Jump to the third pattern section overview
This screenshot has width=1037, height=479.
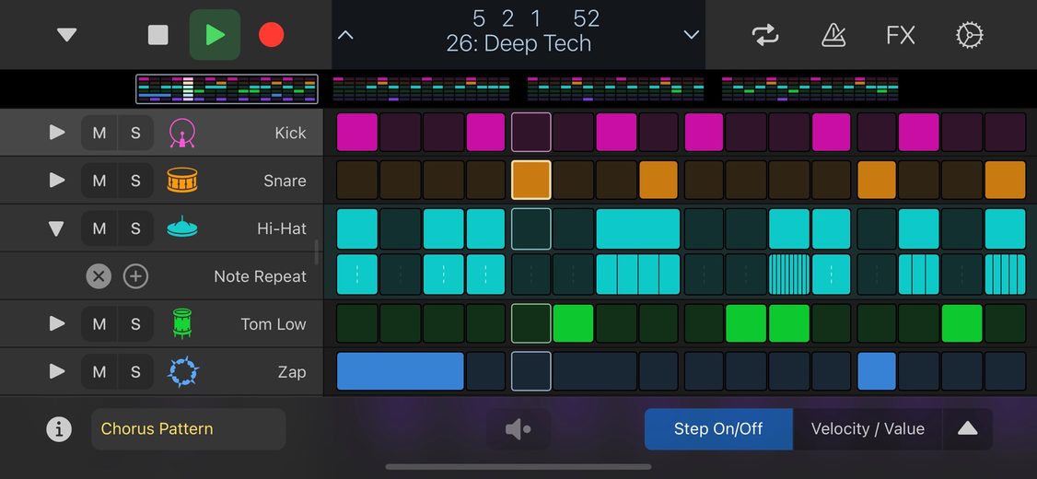616,89
